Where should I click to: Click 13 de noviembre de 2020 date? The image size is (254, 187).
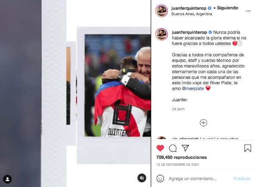[x=177, y=165]
